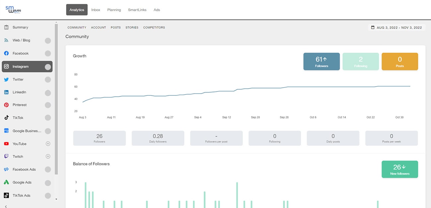Viewport: 431px width, 208px height.
Task: Click the green 26 New followers card
Action: [400, 169]
